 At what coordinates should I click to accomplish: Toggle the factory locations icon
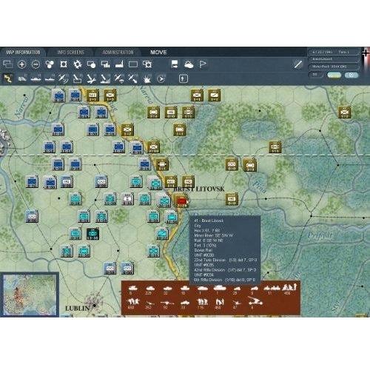coord(119,64)
